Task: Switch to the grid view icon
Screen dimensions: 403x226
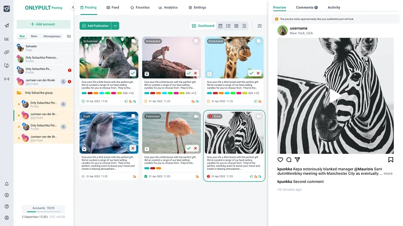Action: pyautogui.click(x=236, y=26)
